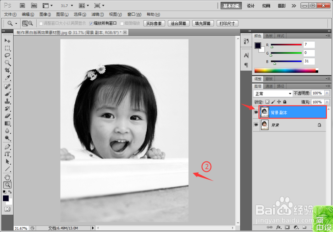Hide the 背景 副本 layer
333x232 pixels.
256,112
